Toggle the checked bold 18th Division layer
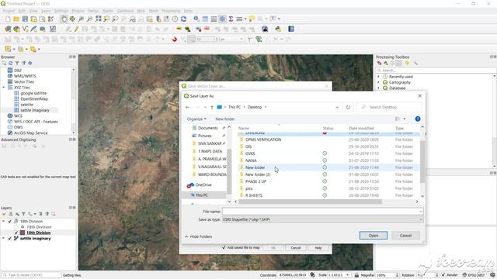The height and width of the screenshot is (279, 497). pyautogui.click(x=16, y=232)
